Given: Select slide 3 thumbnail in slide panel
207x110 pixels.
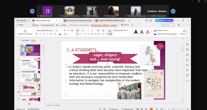Looking at the screenshot, I should 30,76.
